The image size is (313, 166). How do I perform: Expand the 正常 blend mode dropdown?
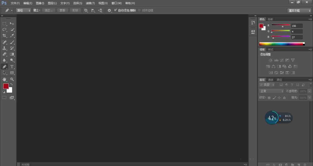271,91
